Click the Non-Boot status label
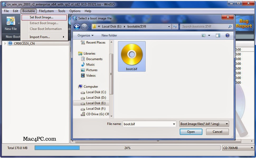Screen dimensions: 256x158 pos(13,37)
